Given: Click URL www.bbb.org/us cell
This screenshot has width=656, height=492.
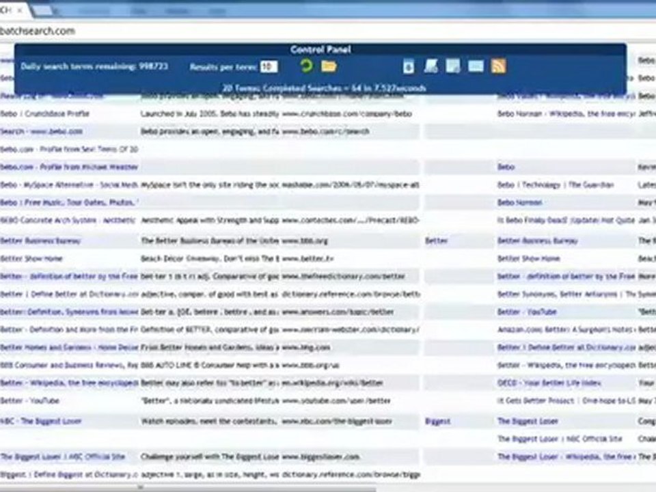Looking at the screenshot, I should (310, 365).
